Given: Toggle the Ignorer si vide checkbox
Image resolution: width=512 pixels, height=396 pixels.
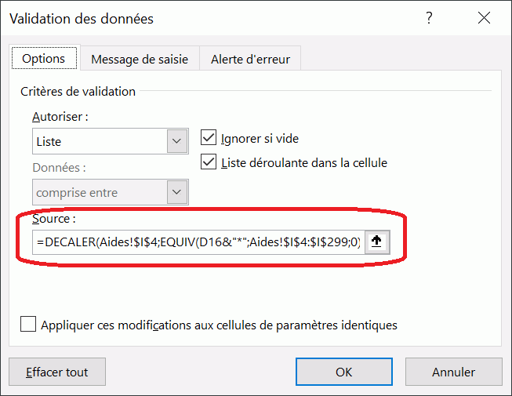Looking at the screenshot, I should point(209,138).
